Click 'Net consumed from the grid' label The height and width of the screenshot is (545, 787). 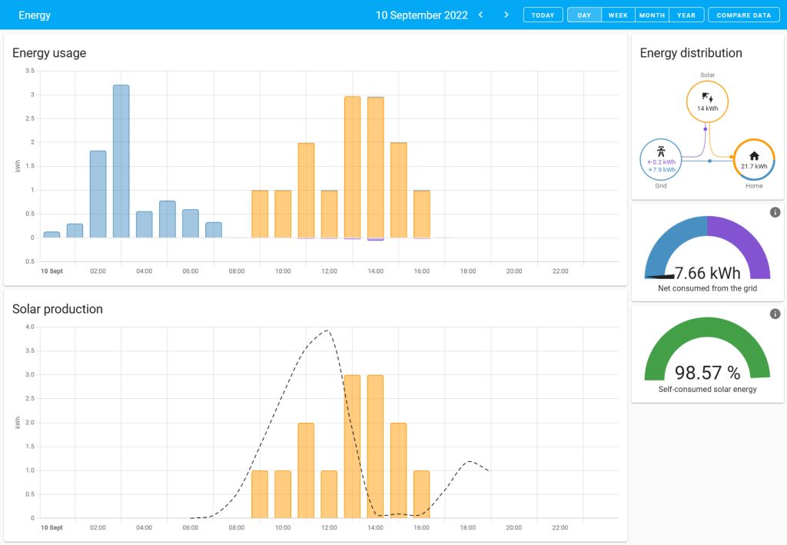pyautogui.click(x=707, y=288)
